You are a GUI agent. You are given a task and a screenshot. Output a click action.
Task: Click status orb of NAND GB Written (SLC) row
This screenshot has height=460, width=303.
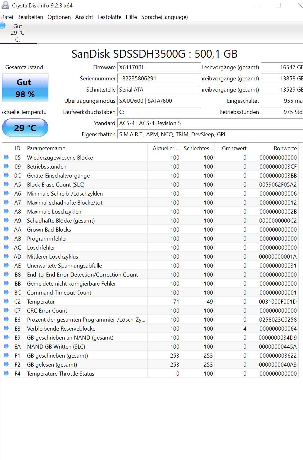tap(6, 346)
